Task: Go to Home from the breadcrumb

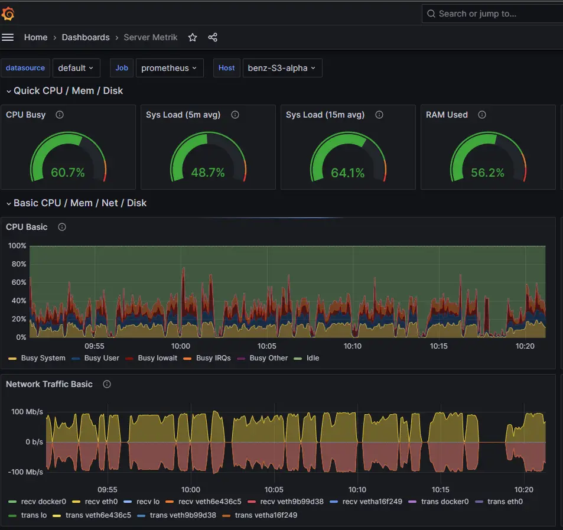Action: coord(35,37)
